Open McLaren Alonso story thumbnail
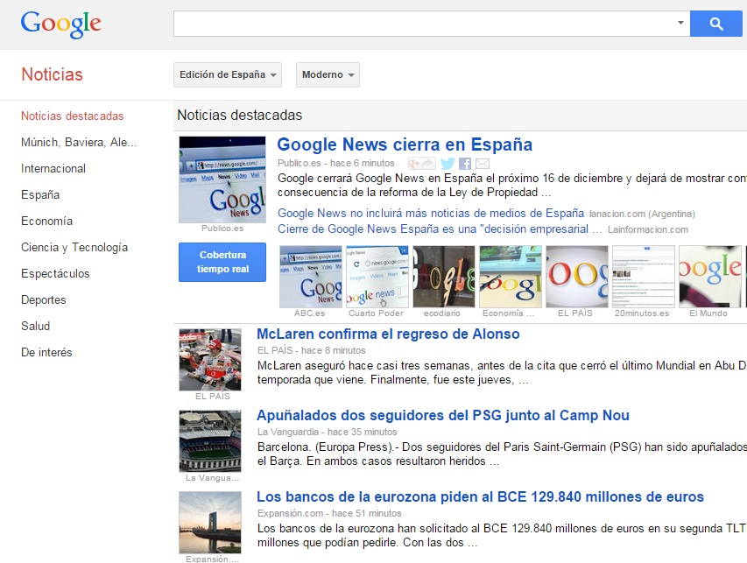The height and width of the screenshot is (563, 747). 210,360
